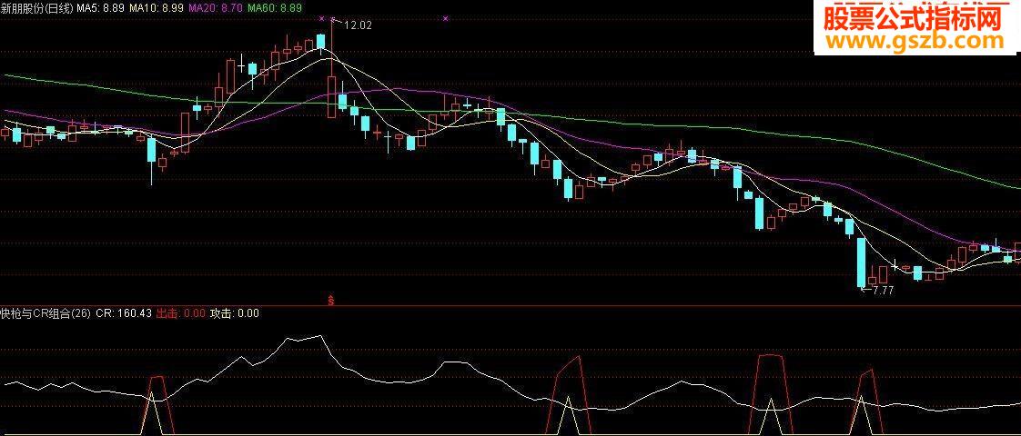Click the 7.77 low price label
1021x436 pixels.
[883, 291]
